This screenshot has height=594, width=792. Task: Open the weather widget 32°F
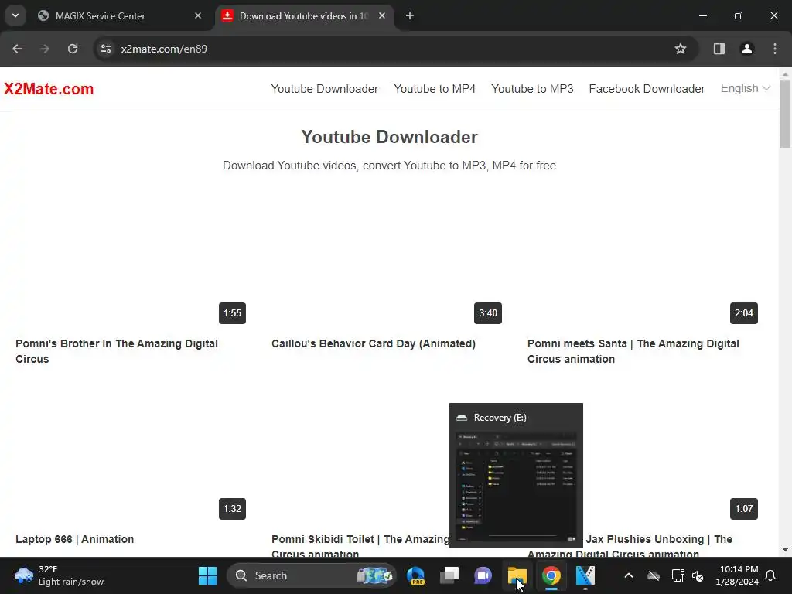point(59,575)
